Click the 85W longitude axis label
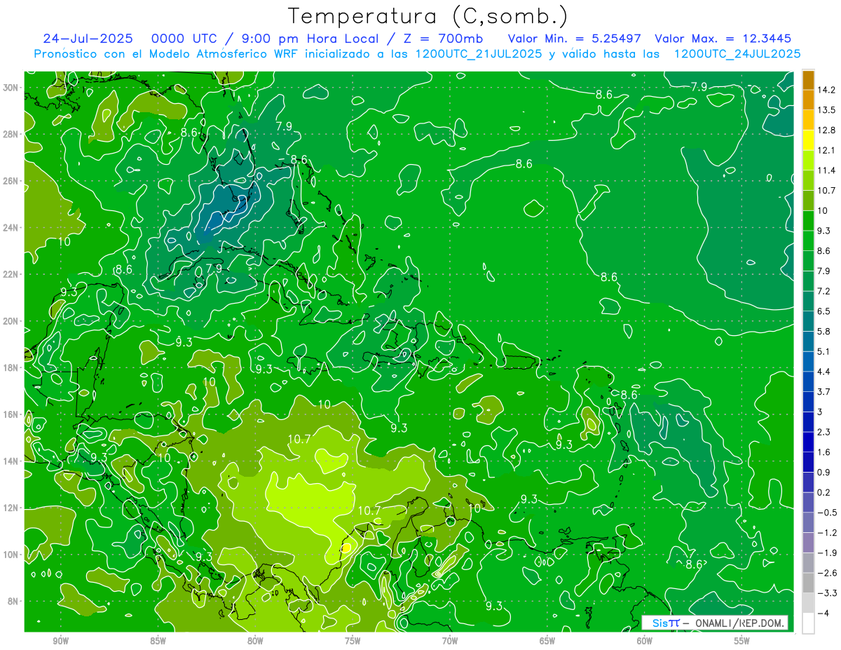 point(158,641)
